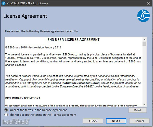Go back with the < Back button
Image resolution: width=153 pixels, height=127 pixels.
pos(93,121)
